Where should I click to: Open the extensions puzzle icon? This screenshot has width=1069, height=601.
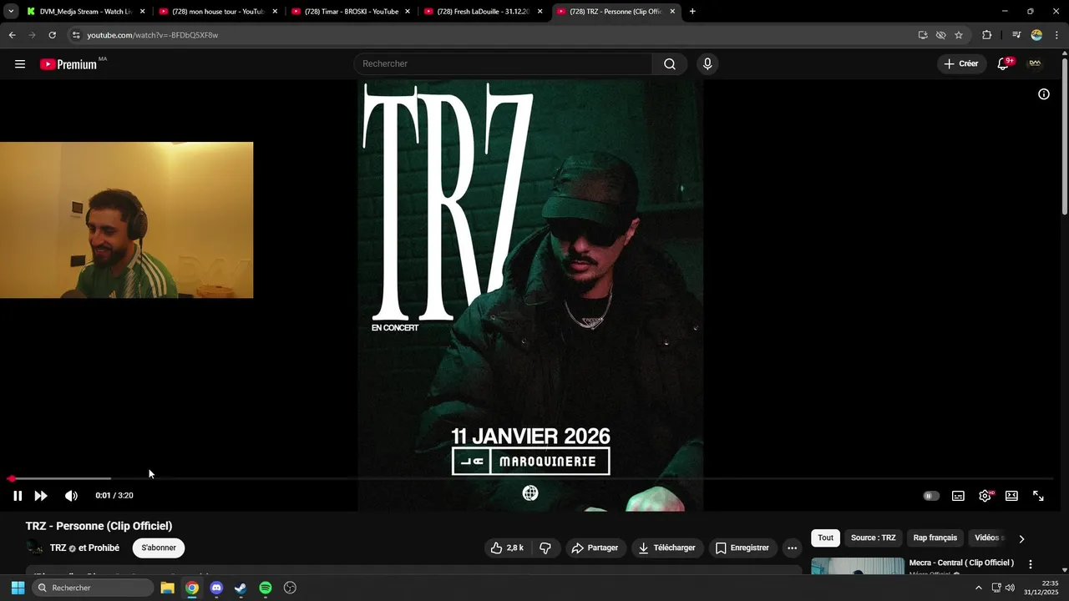pyautogui.click(x=987, y=35)
